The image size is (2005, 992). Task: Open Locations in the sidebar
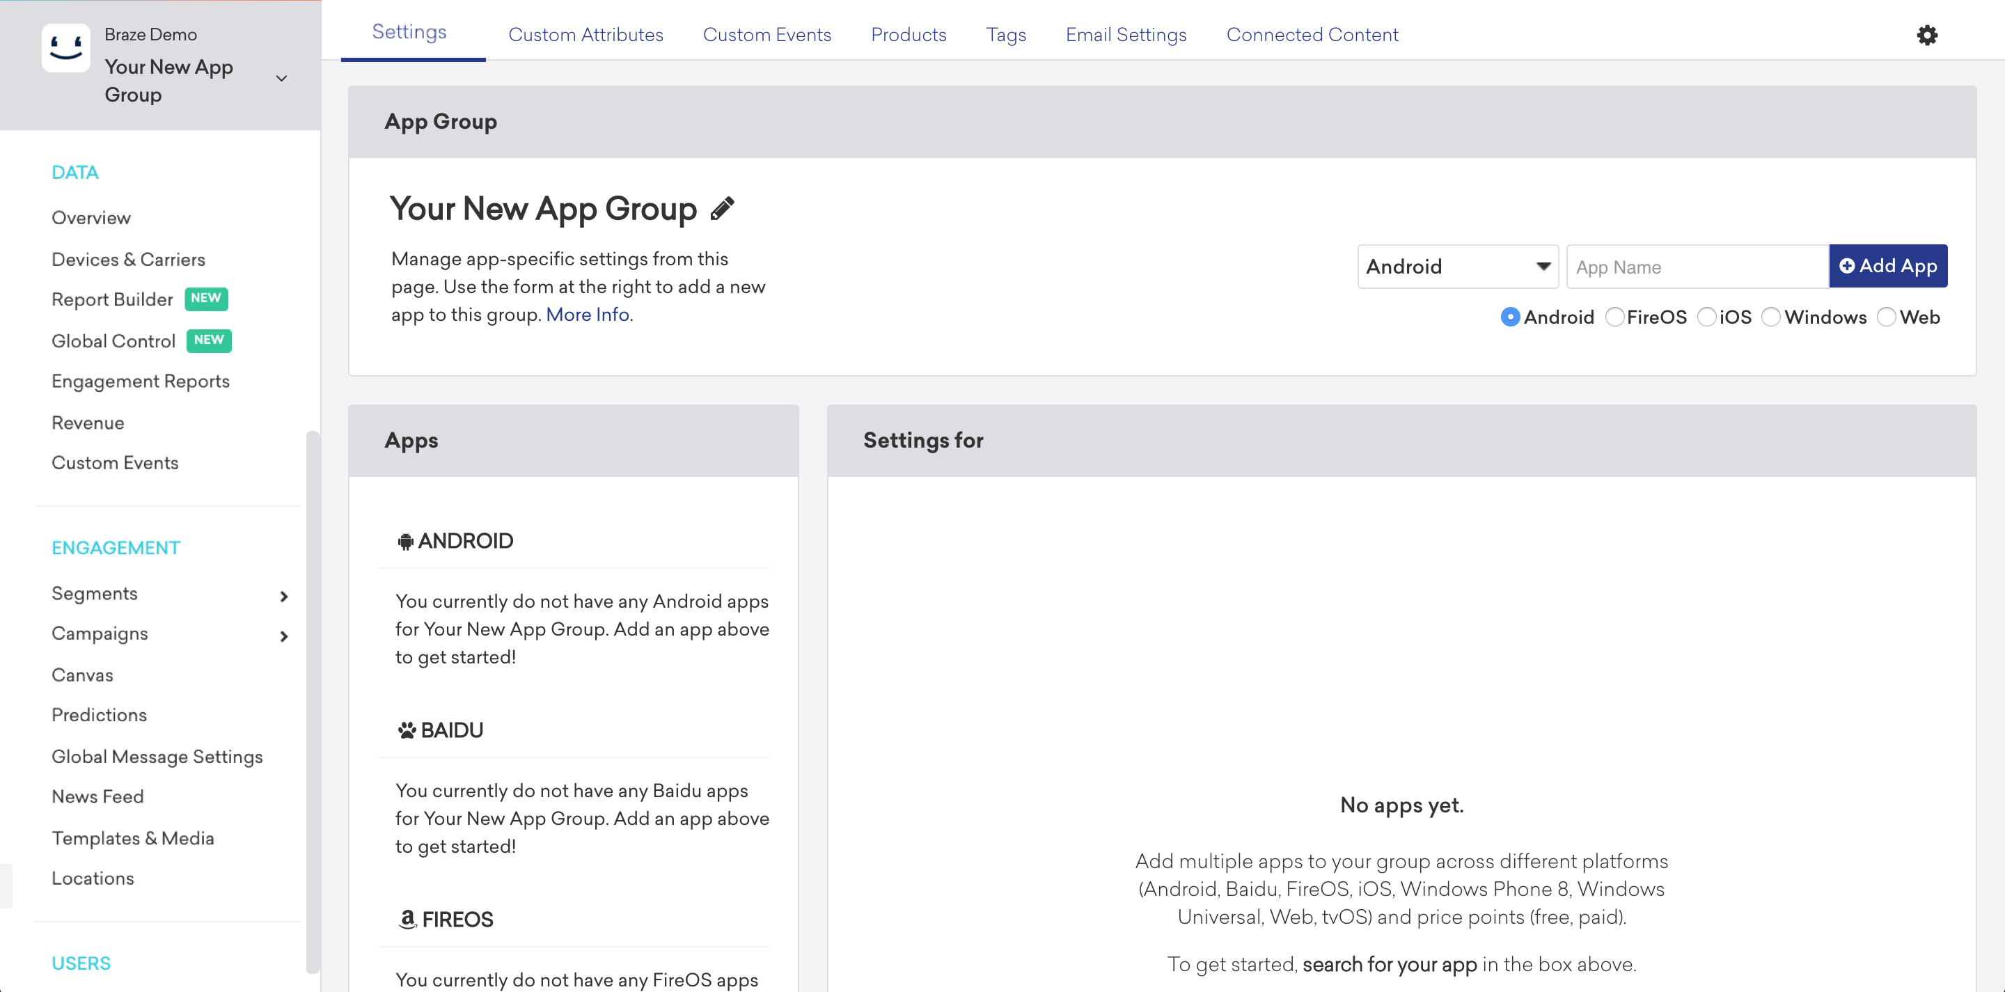pyautogui.click(x=93, y=879)
